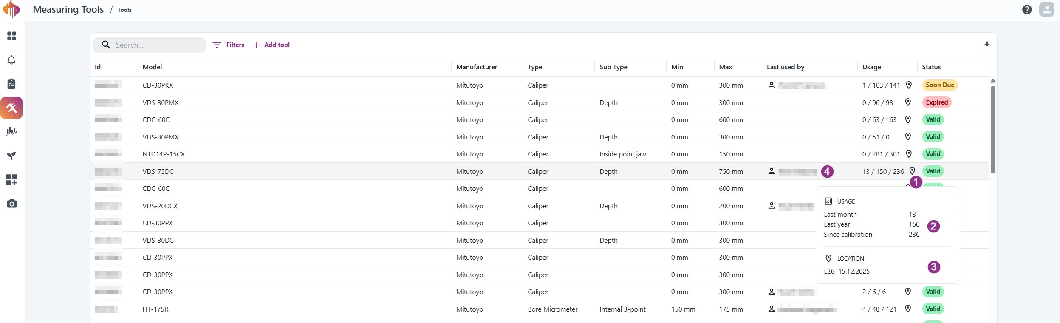Sort by Model column header

tap(152, 67)
